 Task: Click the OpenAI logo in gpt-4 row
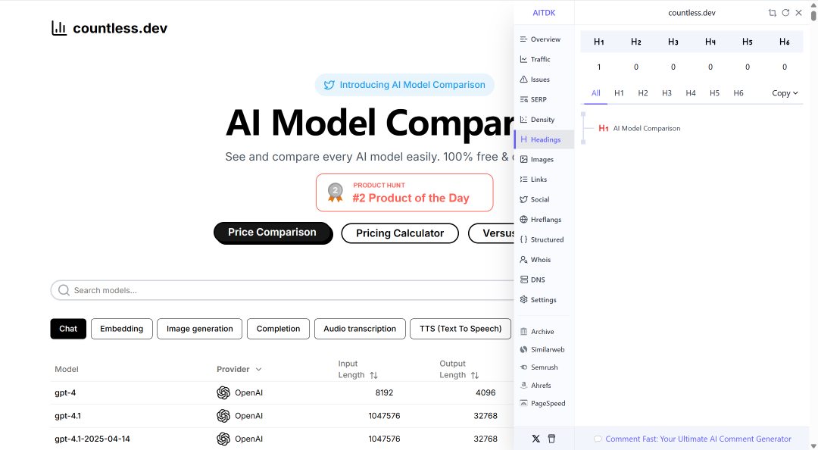click(x=223, y=392)
